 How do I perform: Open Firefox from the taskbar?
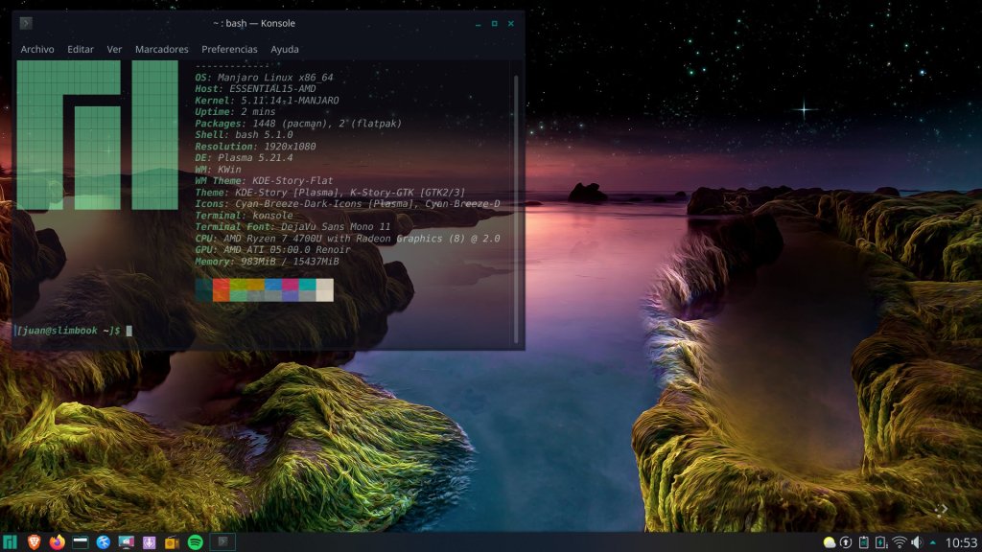click(57, 542)
